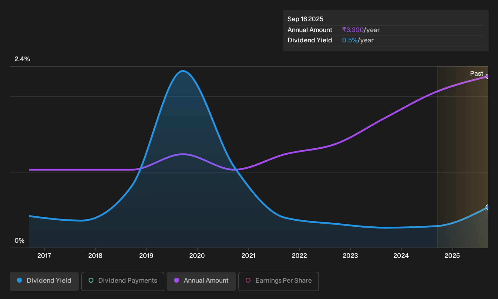The height and width of the screenshot is (299, 498).
Task: Click the 0% y-axis label
Action: click(x=19, y=241)
